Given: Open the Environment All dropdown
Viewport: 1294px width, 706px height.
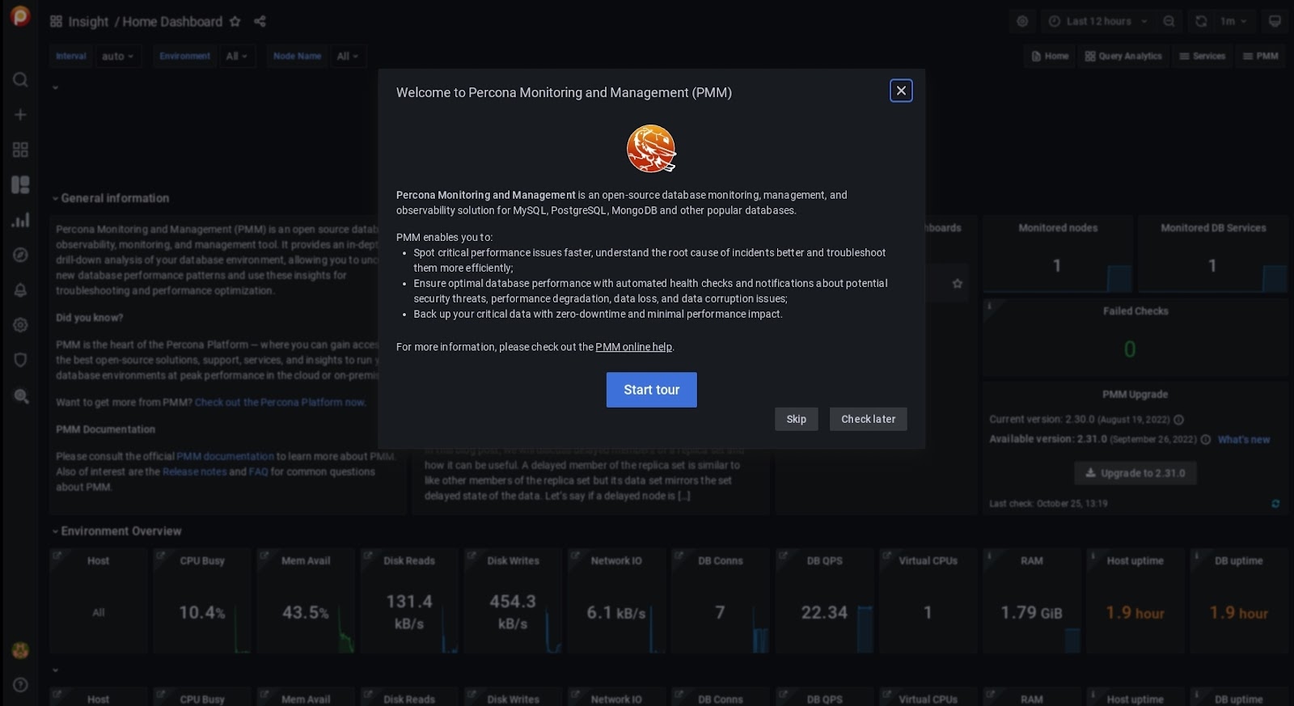Looking at the screenshot, I should (236, 57).
